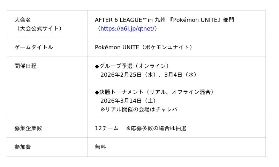Viewport: 279px width, 167px height.
Task: Click the 決勝トーナメント（リアル、オフライン混合） heading
Action: (x=158, y=92)
